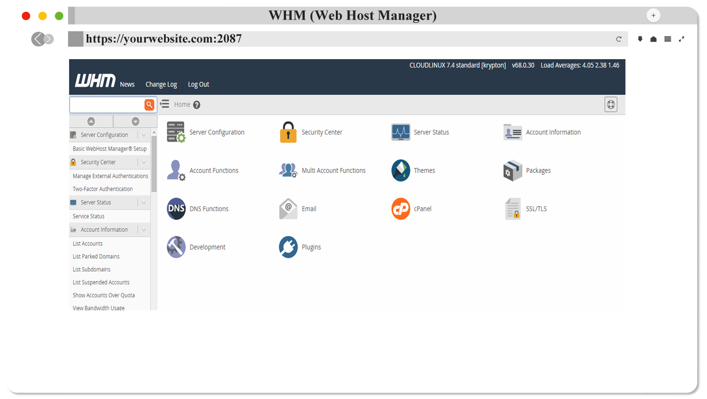707x399 pixels.
Task: Click the Server Configuration sidebar heading
Action: (104, 135)
